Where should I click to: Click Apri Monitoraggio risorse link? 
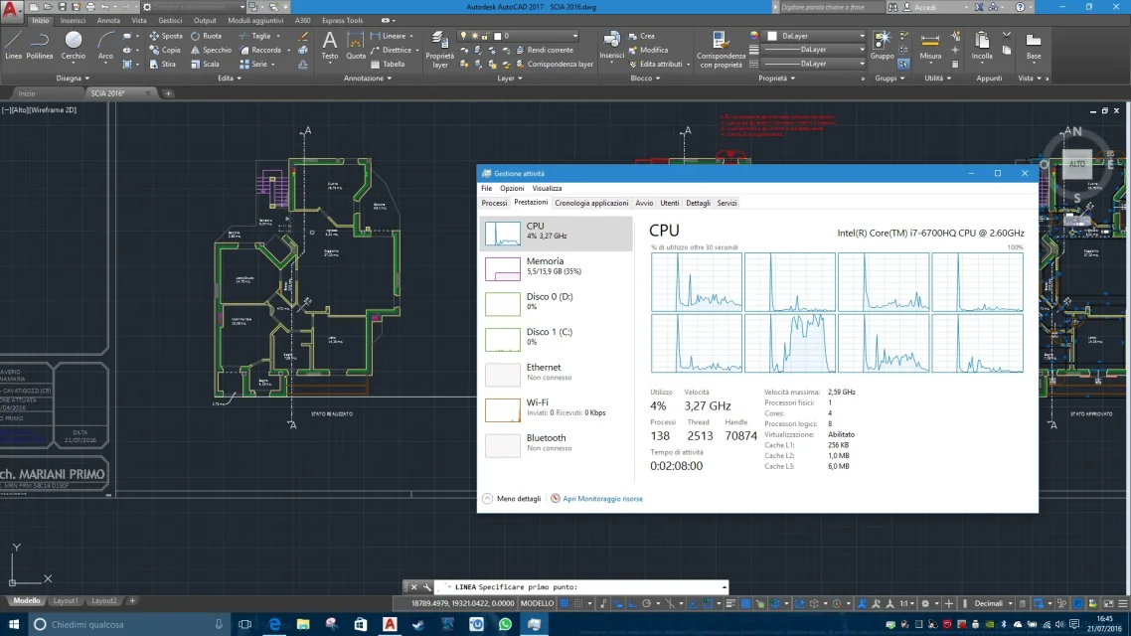[602, 499]
